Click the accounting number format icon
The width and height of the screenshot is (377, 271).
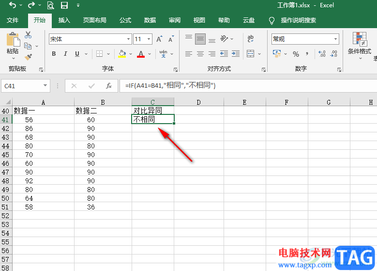[277, 54]
